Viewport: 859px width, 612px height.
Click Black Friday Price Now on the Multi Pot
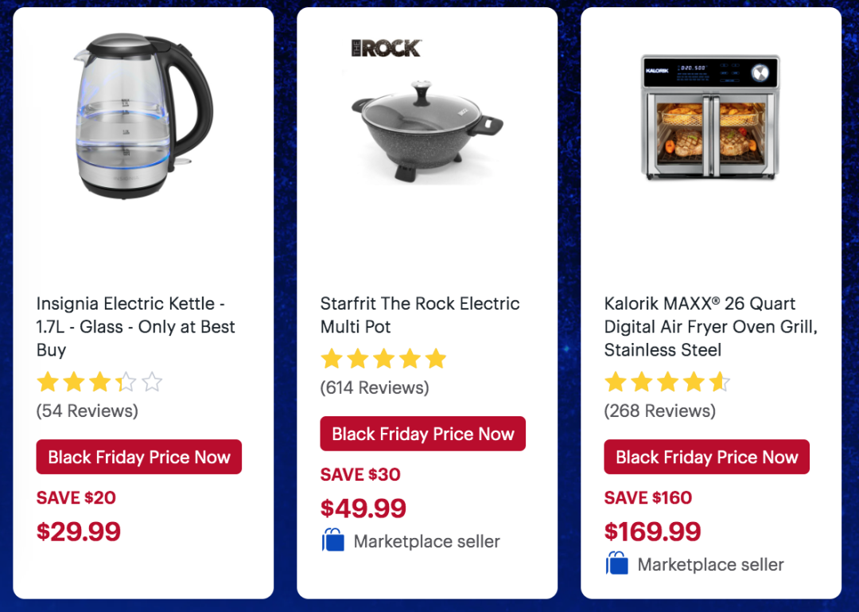click(x=423, y=435)
